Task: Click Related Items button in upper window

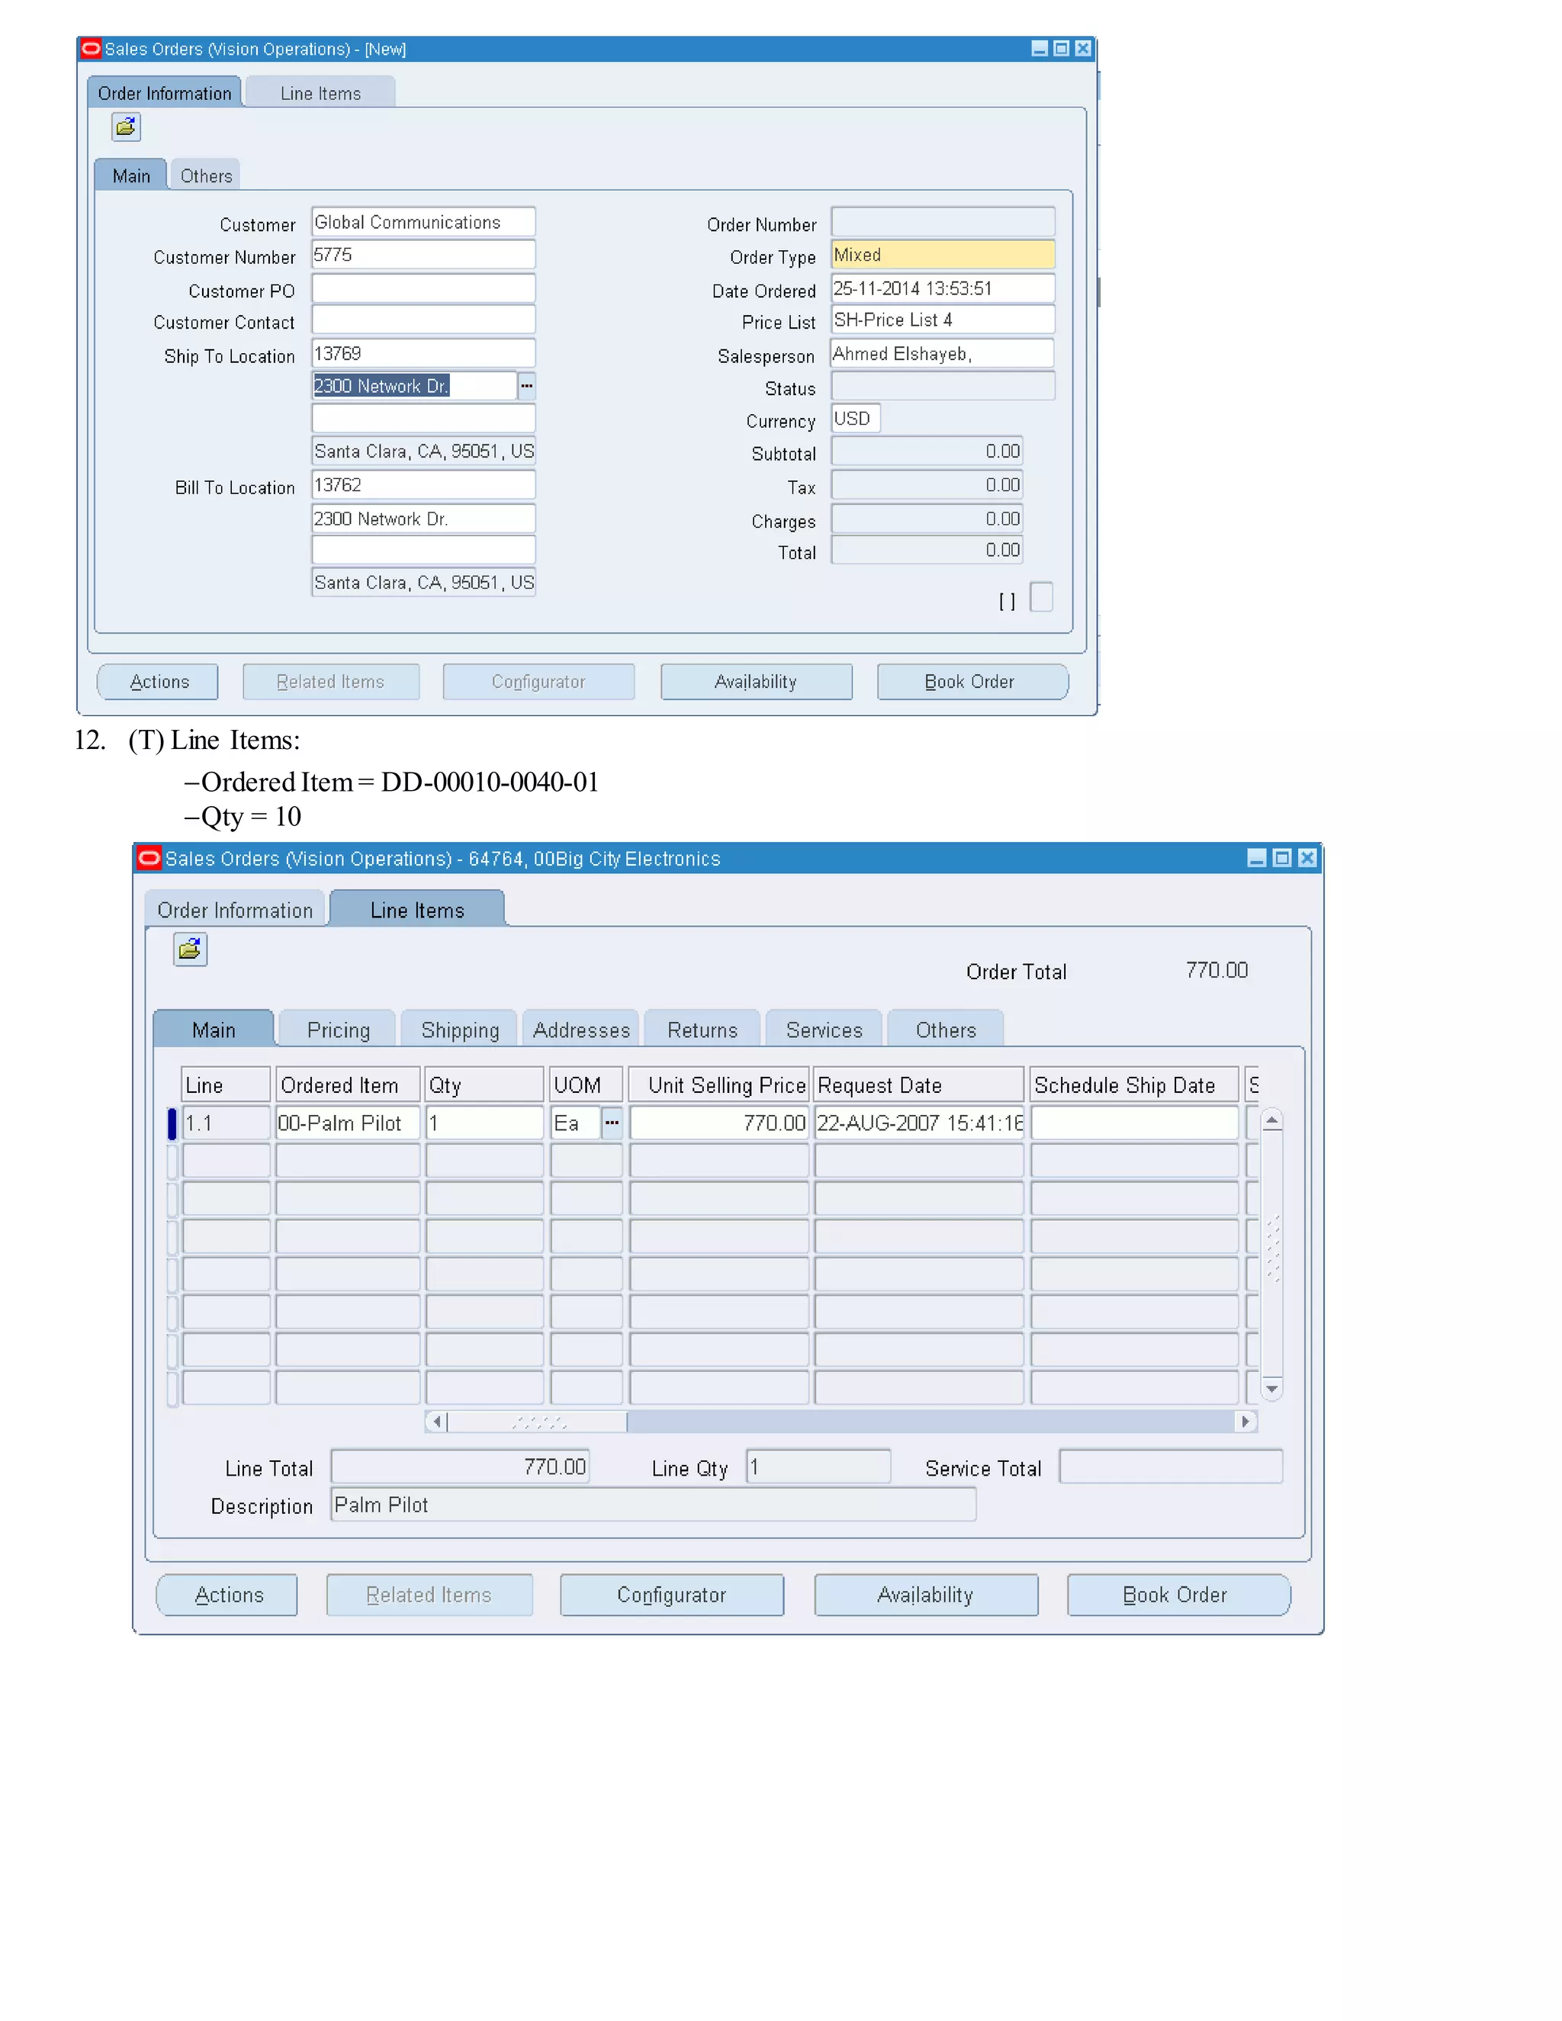Action: tap(330, 682)
